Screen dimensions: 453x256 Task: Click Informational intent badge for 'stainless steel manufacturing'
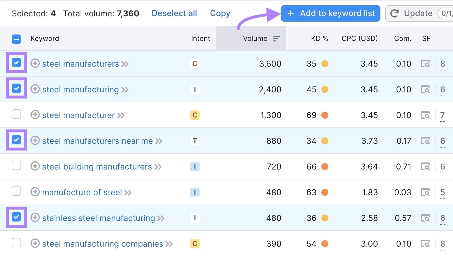(195, 218)
